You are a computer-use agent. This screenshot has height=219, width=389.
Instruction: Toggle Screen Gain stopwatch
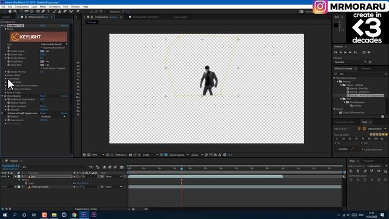pyautogui.click(x=9, y=55)
